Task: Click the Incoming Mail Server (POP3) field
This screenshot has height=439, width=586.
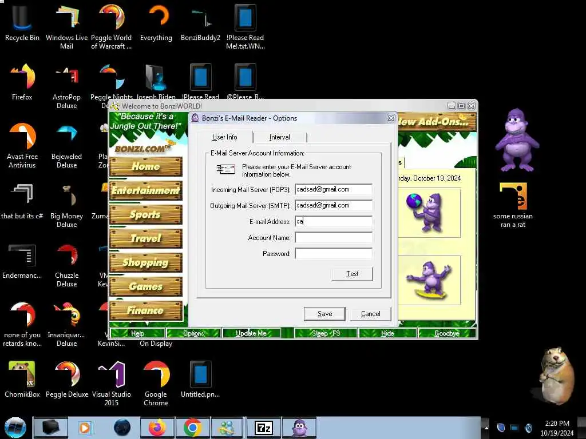Action: pos(334,189)
